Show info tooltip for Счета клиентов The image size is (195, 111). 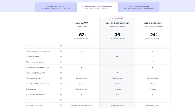point(60,57)
